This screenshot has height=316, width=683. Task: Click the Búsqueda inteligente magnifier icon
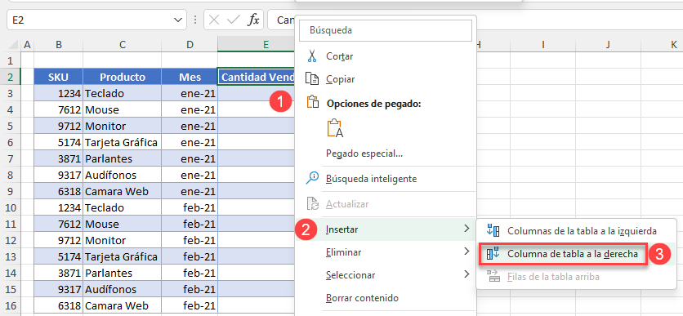tap(312, 179)
